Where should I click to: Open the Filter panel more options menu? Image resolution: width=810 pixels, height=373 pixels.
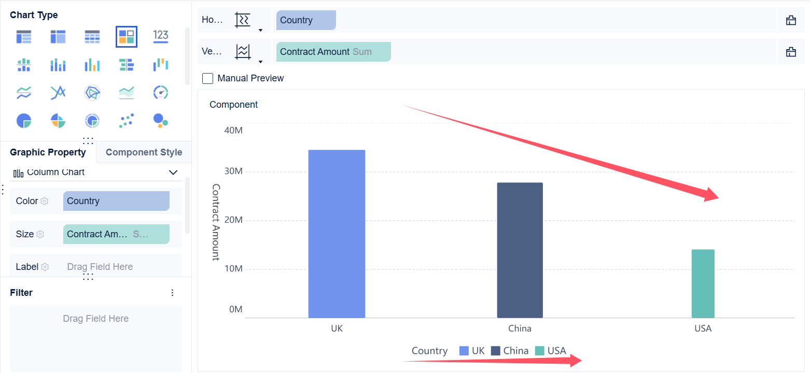[x=173, y=293]
